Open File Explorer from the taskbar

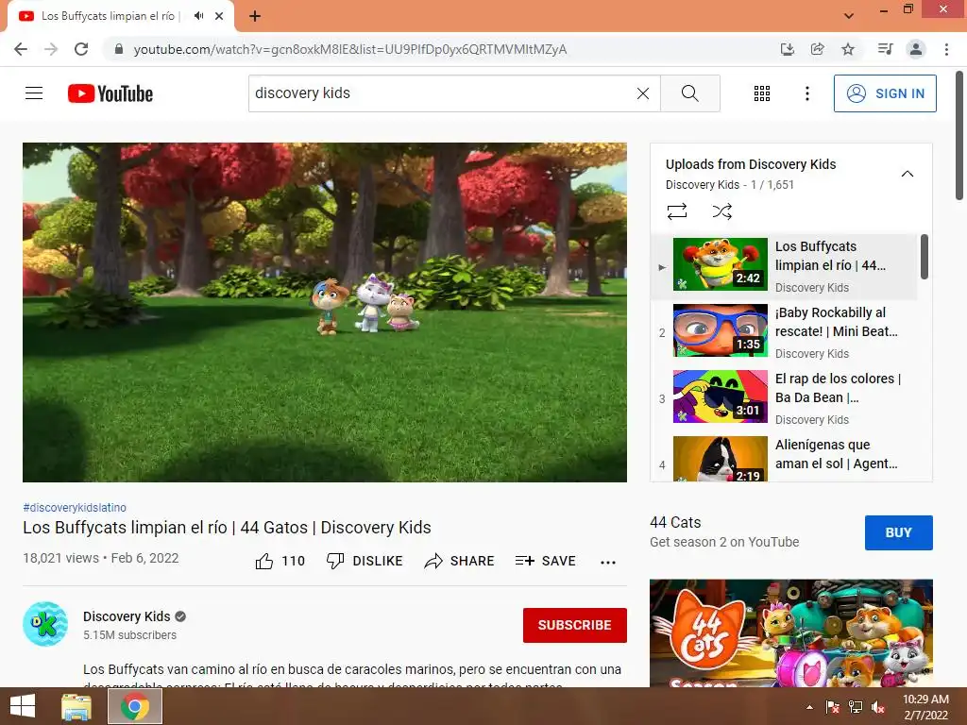tap(76, 706)
